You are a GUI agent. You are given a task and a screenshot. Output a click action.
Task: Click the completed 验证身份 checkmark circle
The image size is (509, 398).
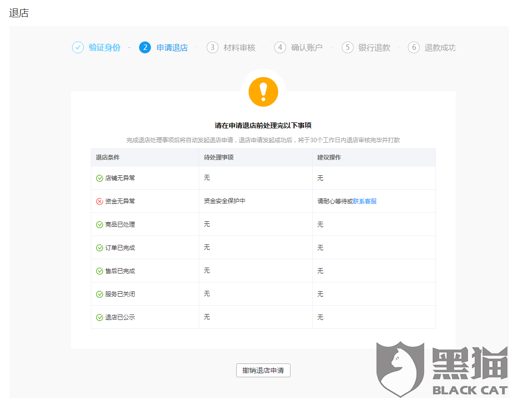point(78,47)
